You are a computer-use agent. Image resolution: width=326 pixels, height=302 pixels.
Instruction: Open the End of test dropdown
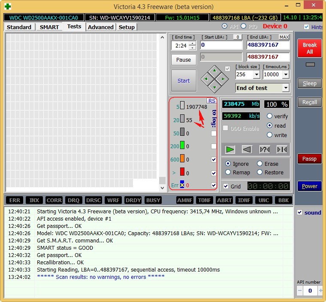click(x=286, y=88)
